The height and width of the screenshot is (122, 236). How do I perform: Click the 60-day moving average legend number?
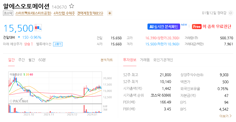coord(31,75)
